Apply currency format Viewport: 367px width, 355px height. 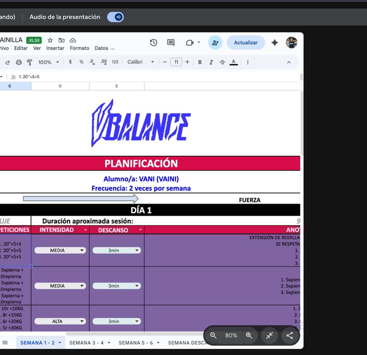(70, 62)
